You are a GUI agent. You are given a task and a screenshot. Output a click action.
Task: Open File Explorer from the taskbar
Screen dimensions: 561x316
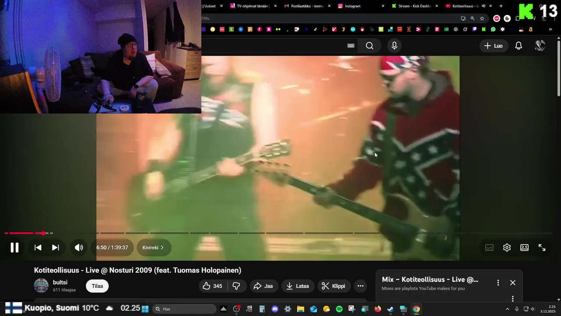[301, 309]
